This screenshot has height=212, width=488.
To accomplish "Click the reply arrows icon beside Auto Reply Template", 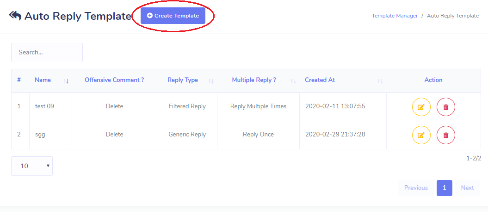I will [x=15, y=16].
